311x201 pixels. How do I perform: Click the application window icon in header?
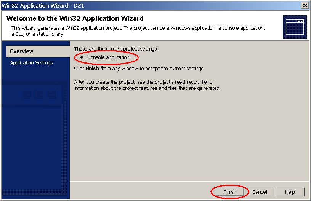pyautogui.click(x=295, y=27)
